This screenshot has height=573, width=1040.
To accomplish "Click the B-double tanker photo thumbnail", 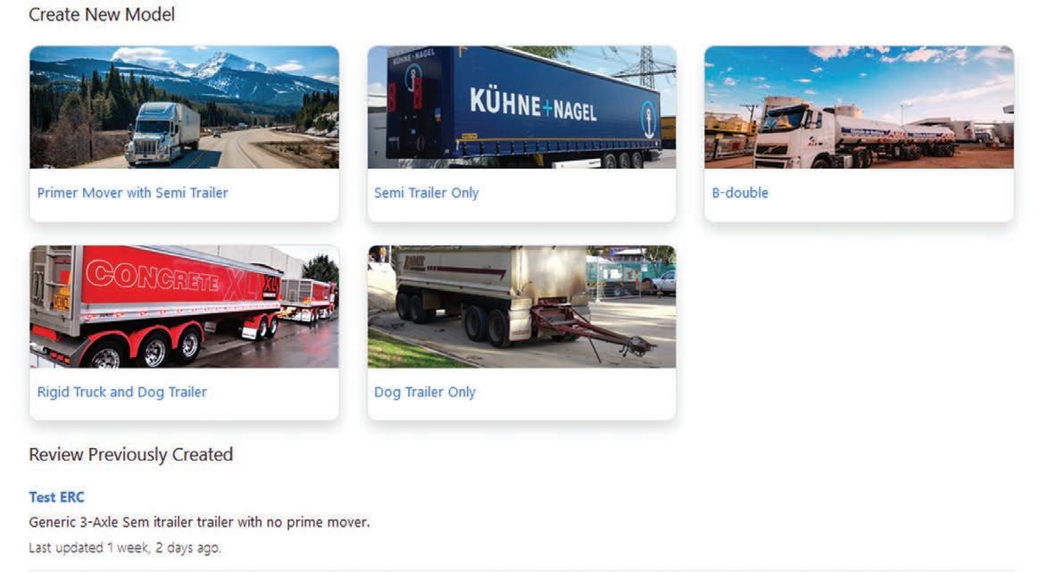I will click(x=859, y=107).
